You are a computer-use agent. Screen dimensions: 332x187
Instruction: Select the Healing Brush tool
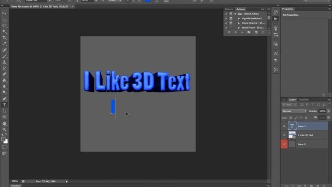4,50
